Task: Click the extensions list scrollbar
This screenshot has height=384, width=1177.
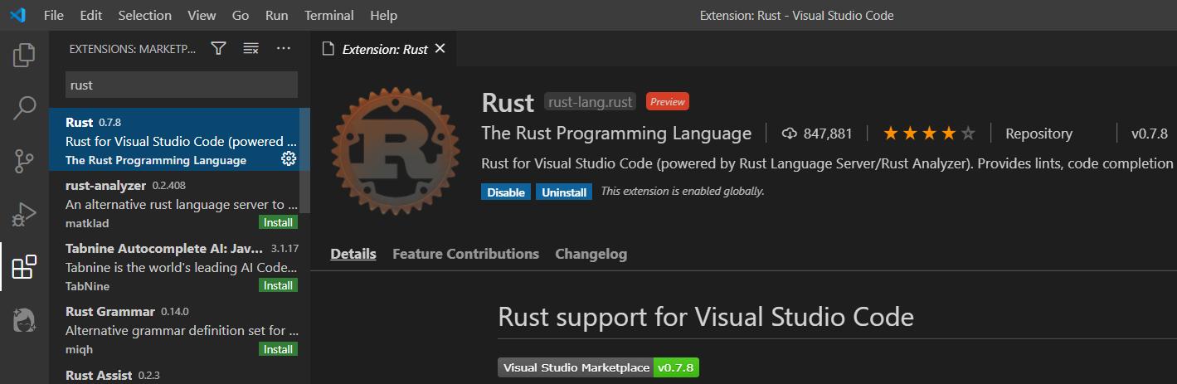Action: (304, 160)
